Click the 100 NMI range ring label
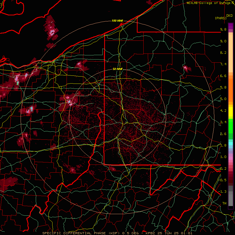 [x=117, y=21]
